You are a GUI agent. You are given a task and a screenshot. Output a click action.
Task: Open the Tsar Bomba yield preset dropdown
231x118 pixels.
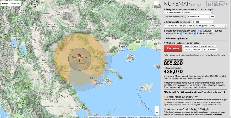pos(195,25)
